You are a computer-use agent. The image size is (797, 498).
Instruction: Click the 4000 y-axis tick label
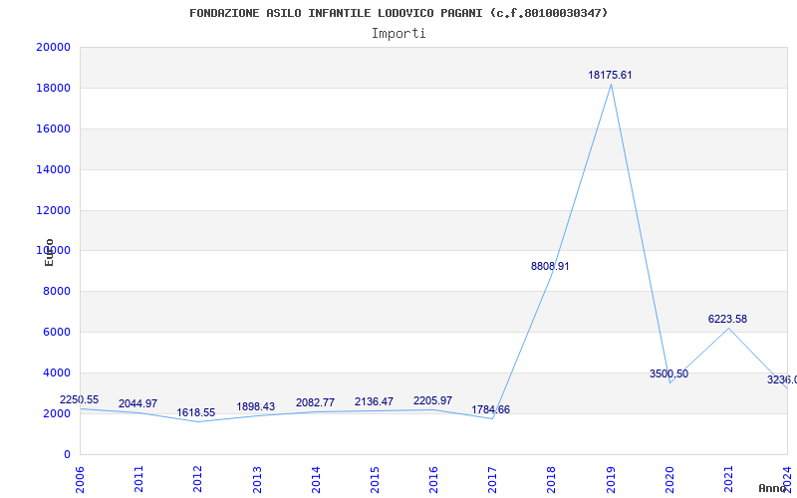point(56,373)
